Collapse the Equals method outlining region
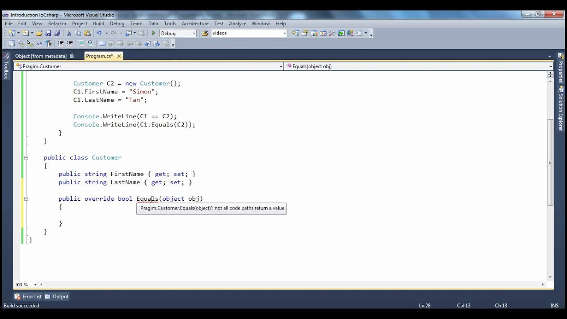Image resolution: width=567 pixels, height=319 pixels. [x=26, y=199]
